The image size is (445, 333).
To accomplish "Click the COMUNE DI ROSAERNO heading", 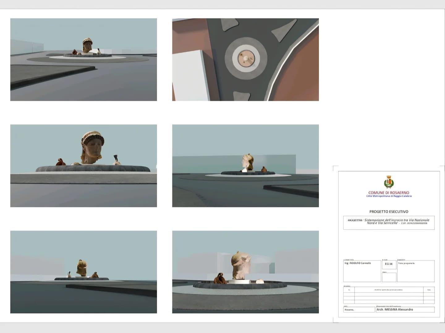I will tap(388, 193).
